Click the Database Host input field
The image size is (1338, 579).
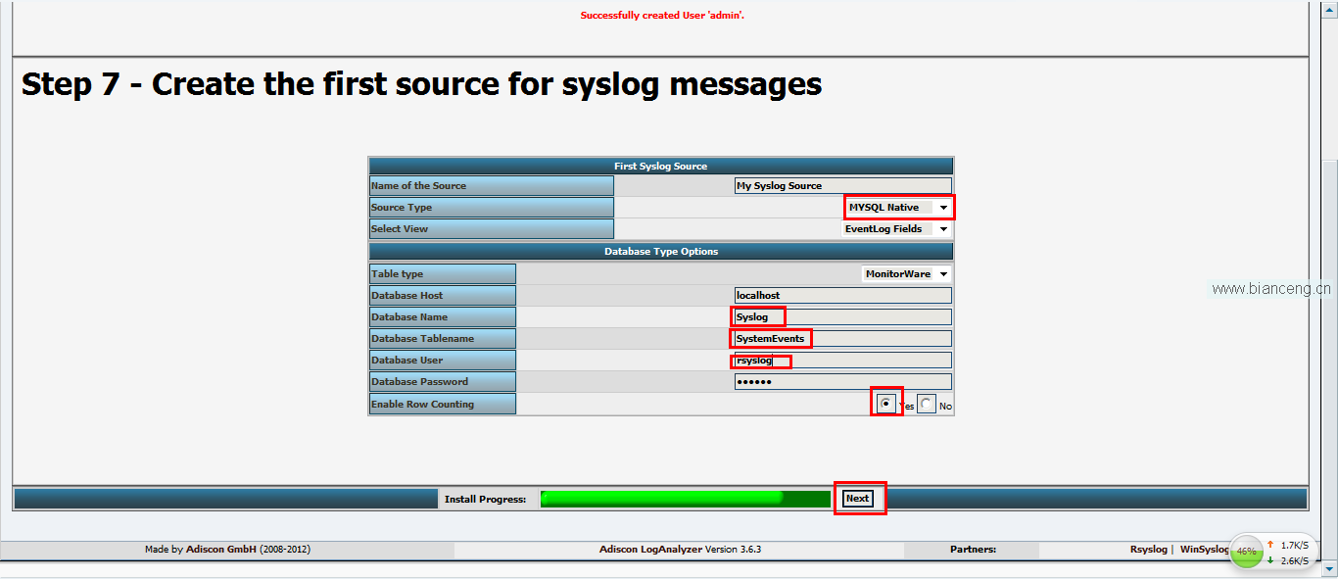pyautogui.click(x=842, y=296)
